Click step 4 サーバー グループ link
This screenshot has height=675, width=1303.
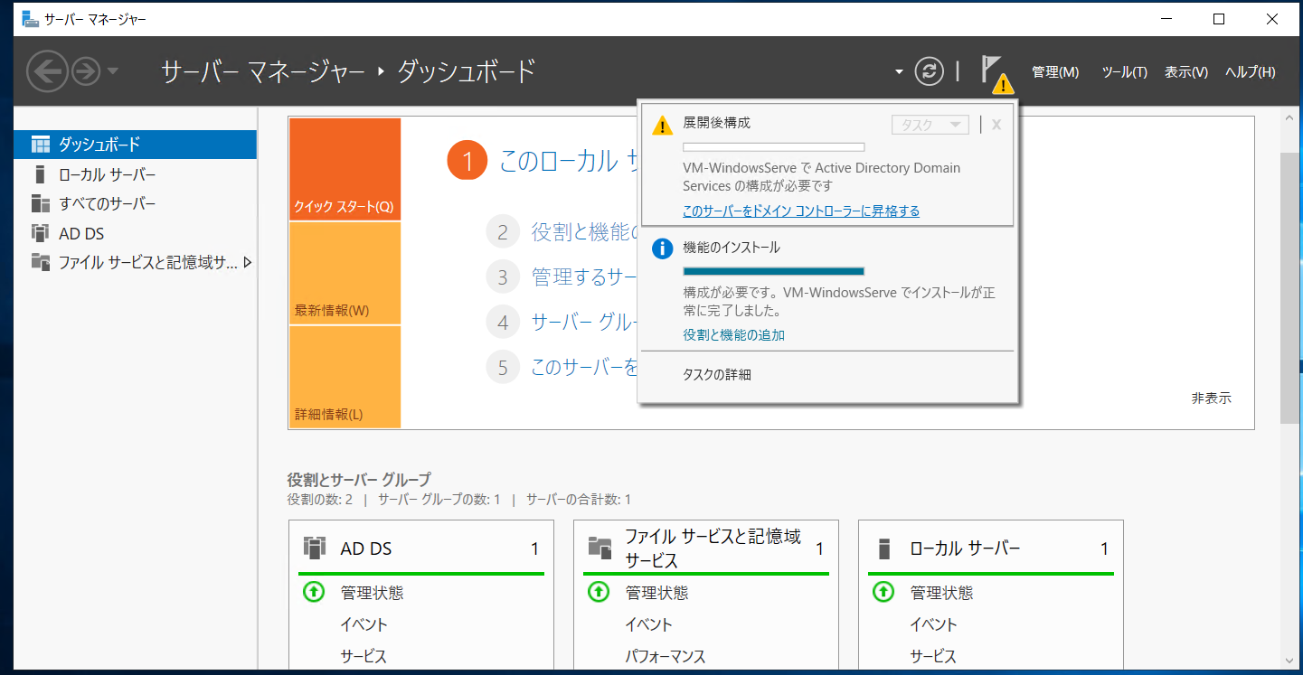[584, 322]
